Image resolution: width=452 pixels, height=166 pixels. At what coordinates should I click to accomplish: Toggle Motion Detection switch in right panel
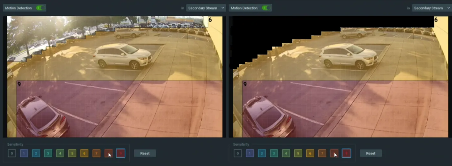click(x=266, y=8)
